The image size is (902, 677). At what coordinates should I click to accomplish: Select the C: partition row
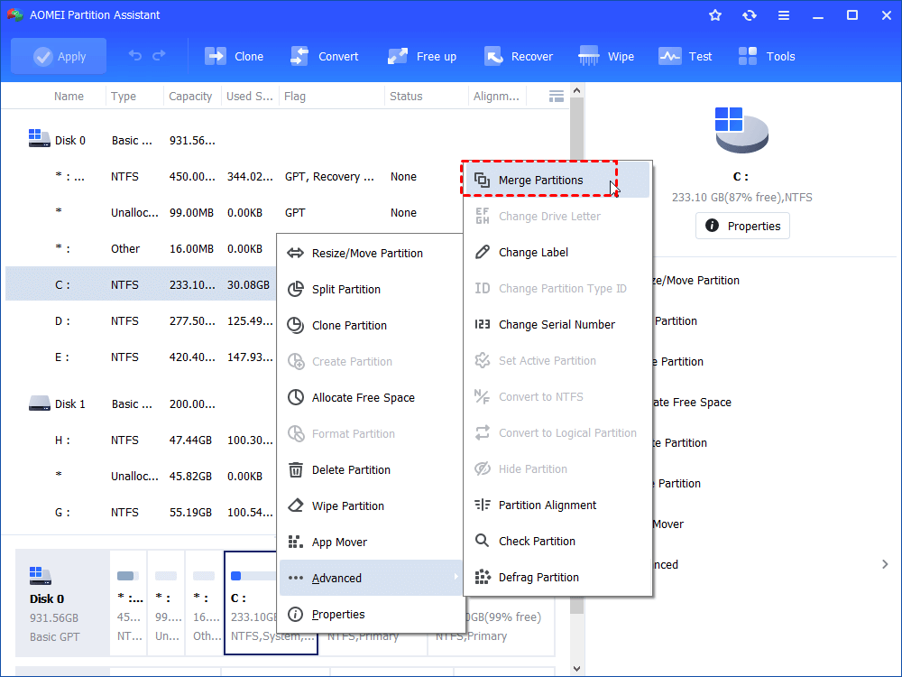point(141,285)
